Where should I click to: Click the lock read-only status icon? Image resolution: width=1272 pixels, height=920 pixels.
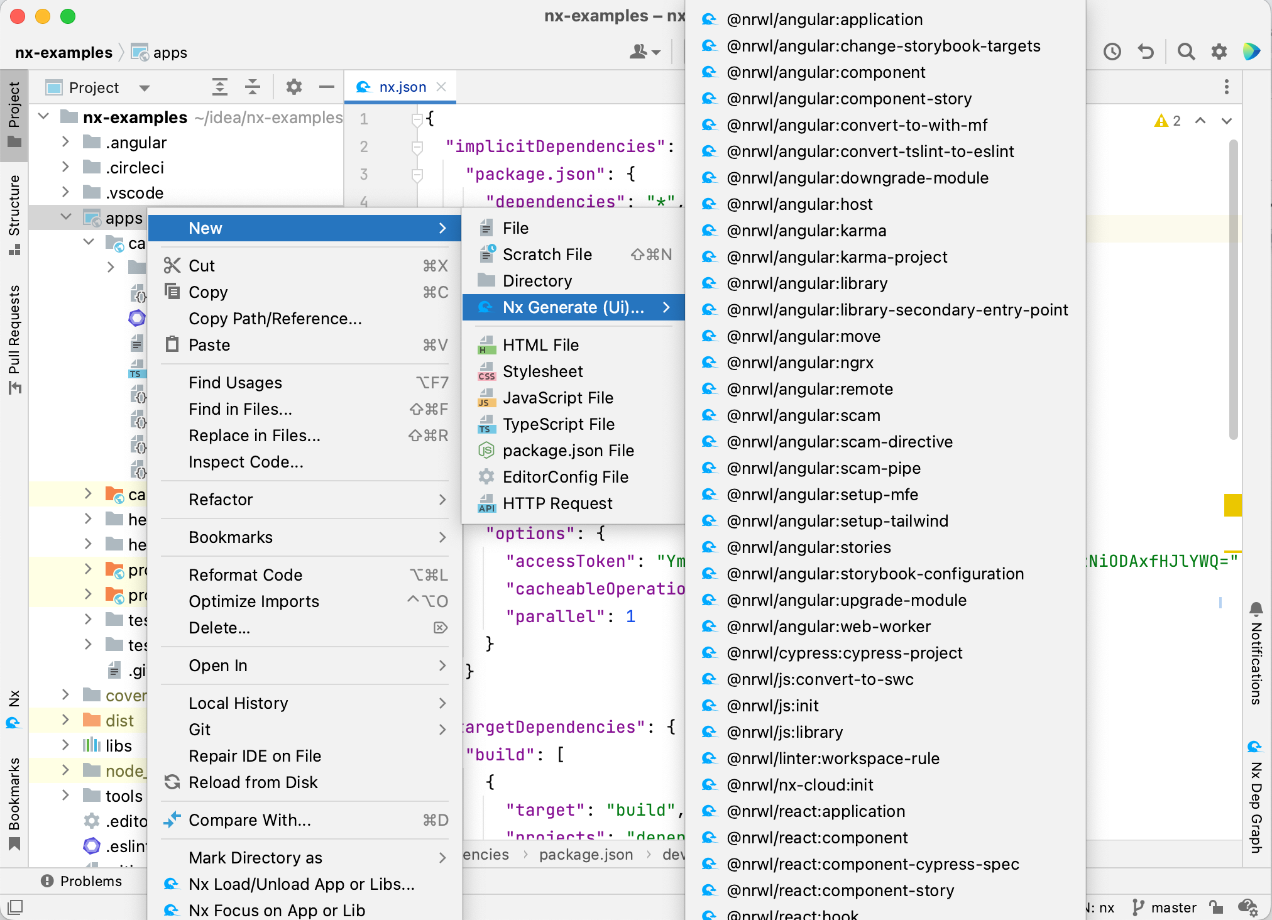pyautogui.click(x=1216, y=907)
